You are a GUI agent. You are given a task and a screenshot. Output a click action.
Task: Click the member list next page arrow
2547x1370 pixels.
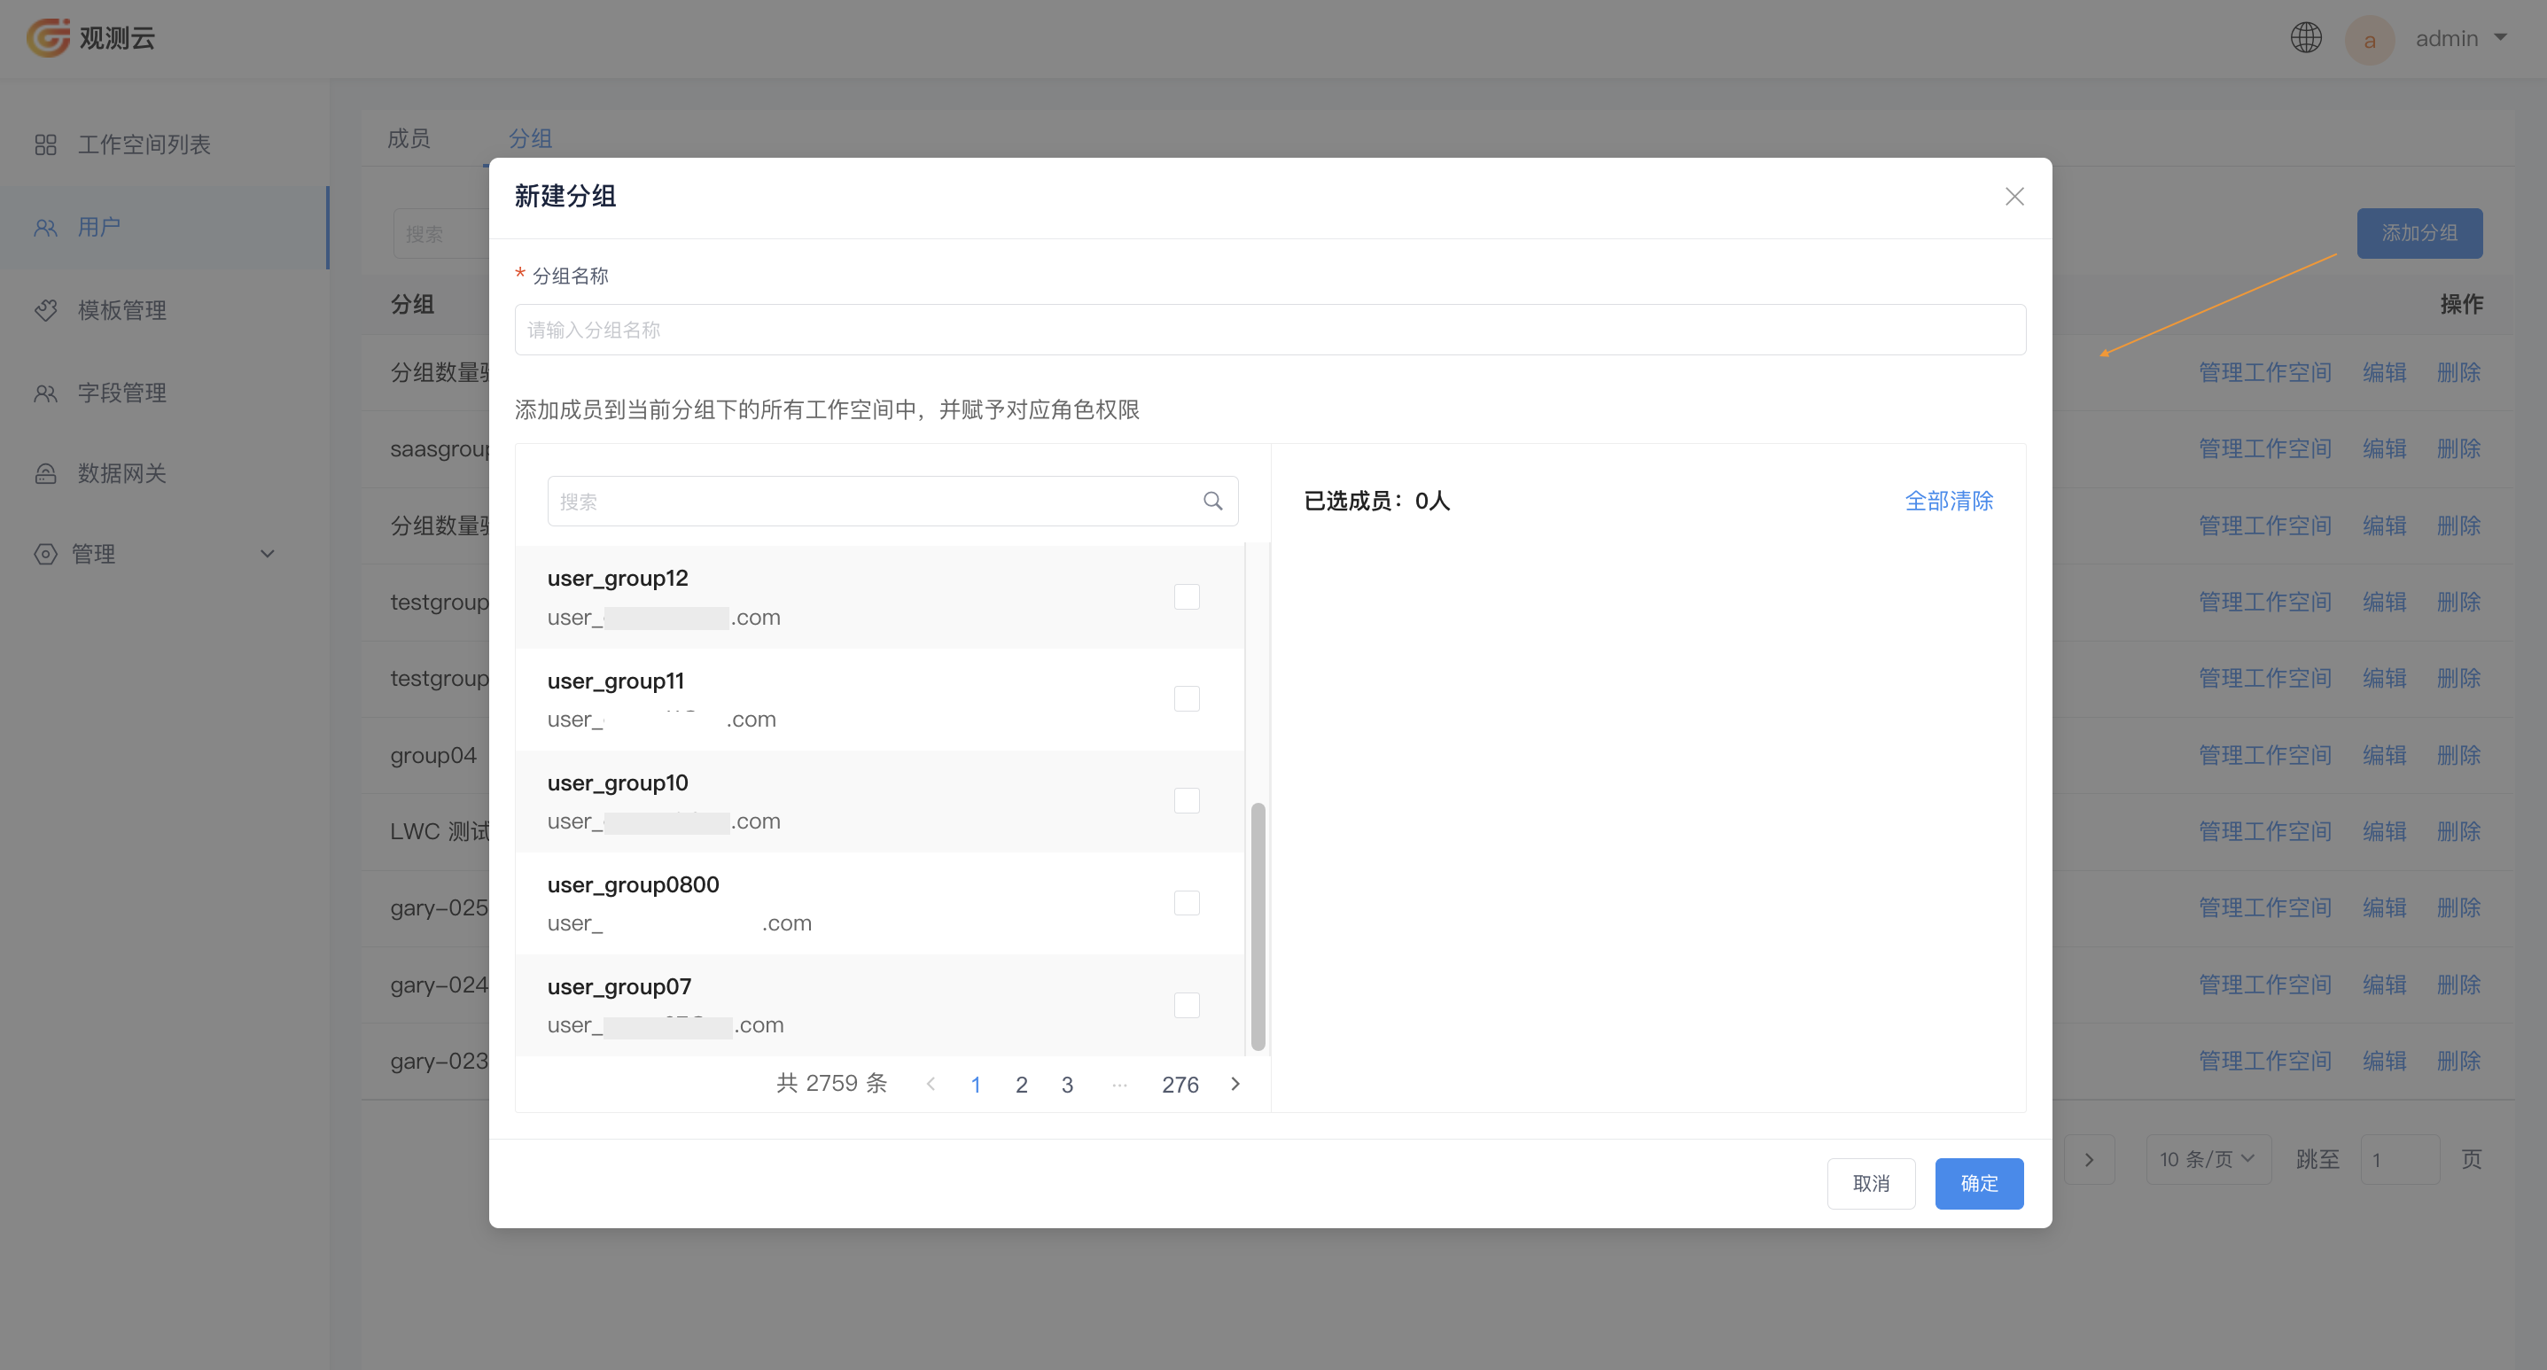[1235, 1085]
